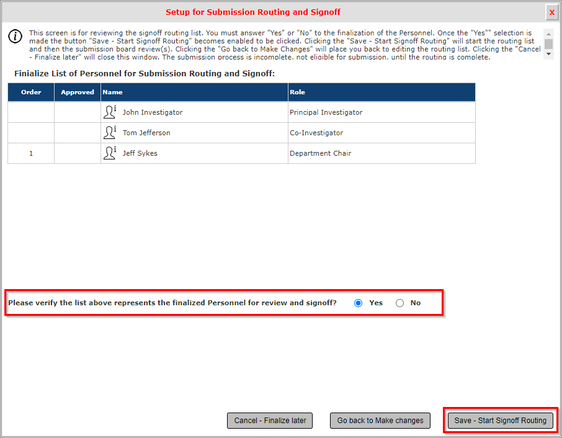The height and width of the screenshot is (438, 562).
Task: Click Cancel - Finalize later button
Action: (270, 421)
